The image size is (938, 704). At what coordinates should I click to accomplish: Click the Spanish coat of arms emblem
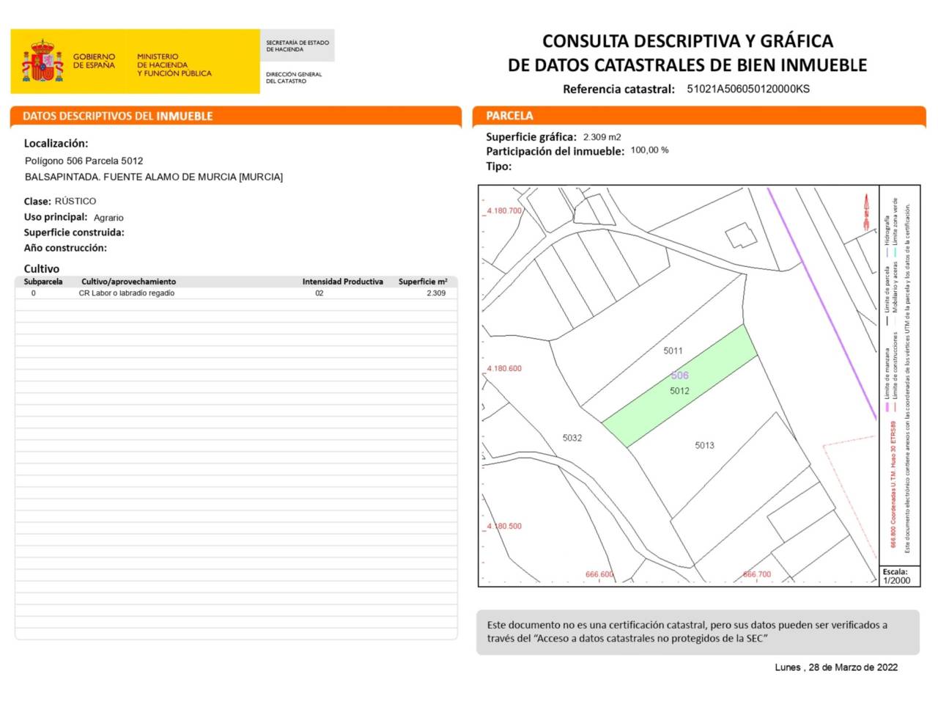click(43, 62)
